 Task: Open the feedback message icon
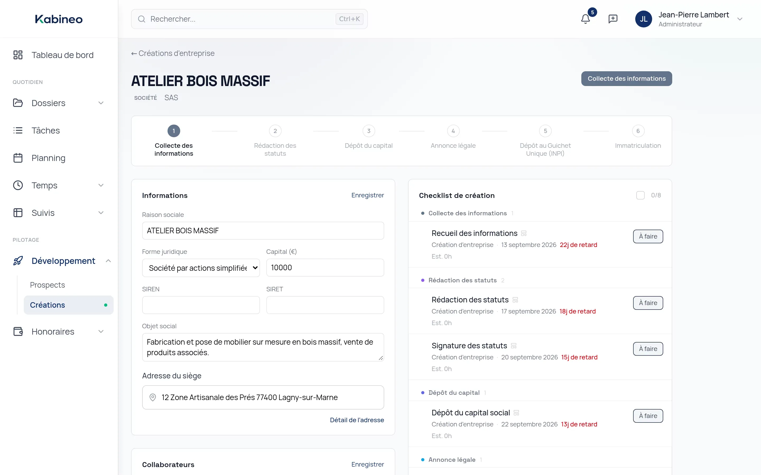pos(613,19)
